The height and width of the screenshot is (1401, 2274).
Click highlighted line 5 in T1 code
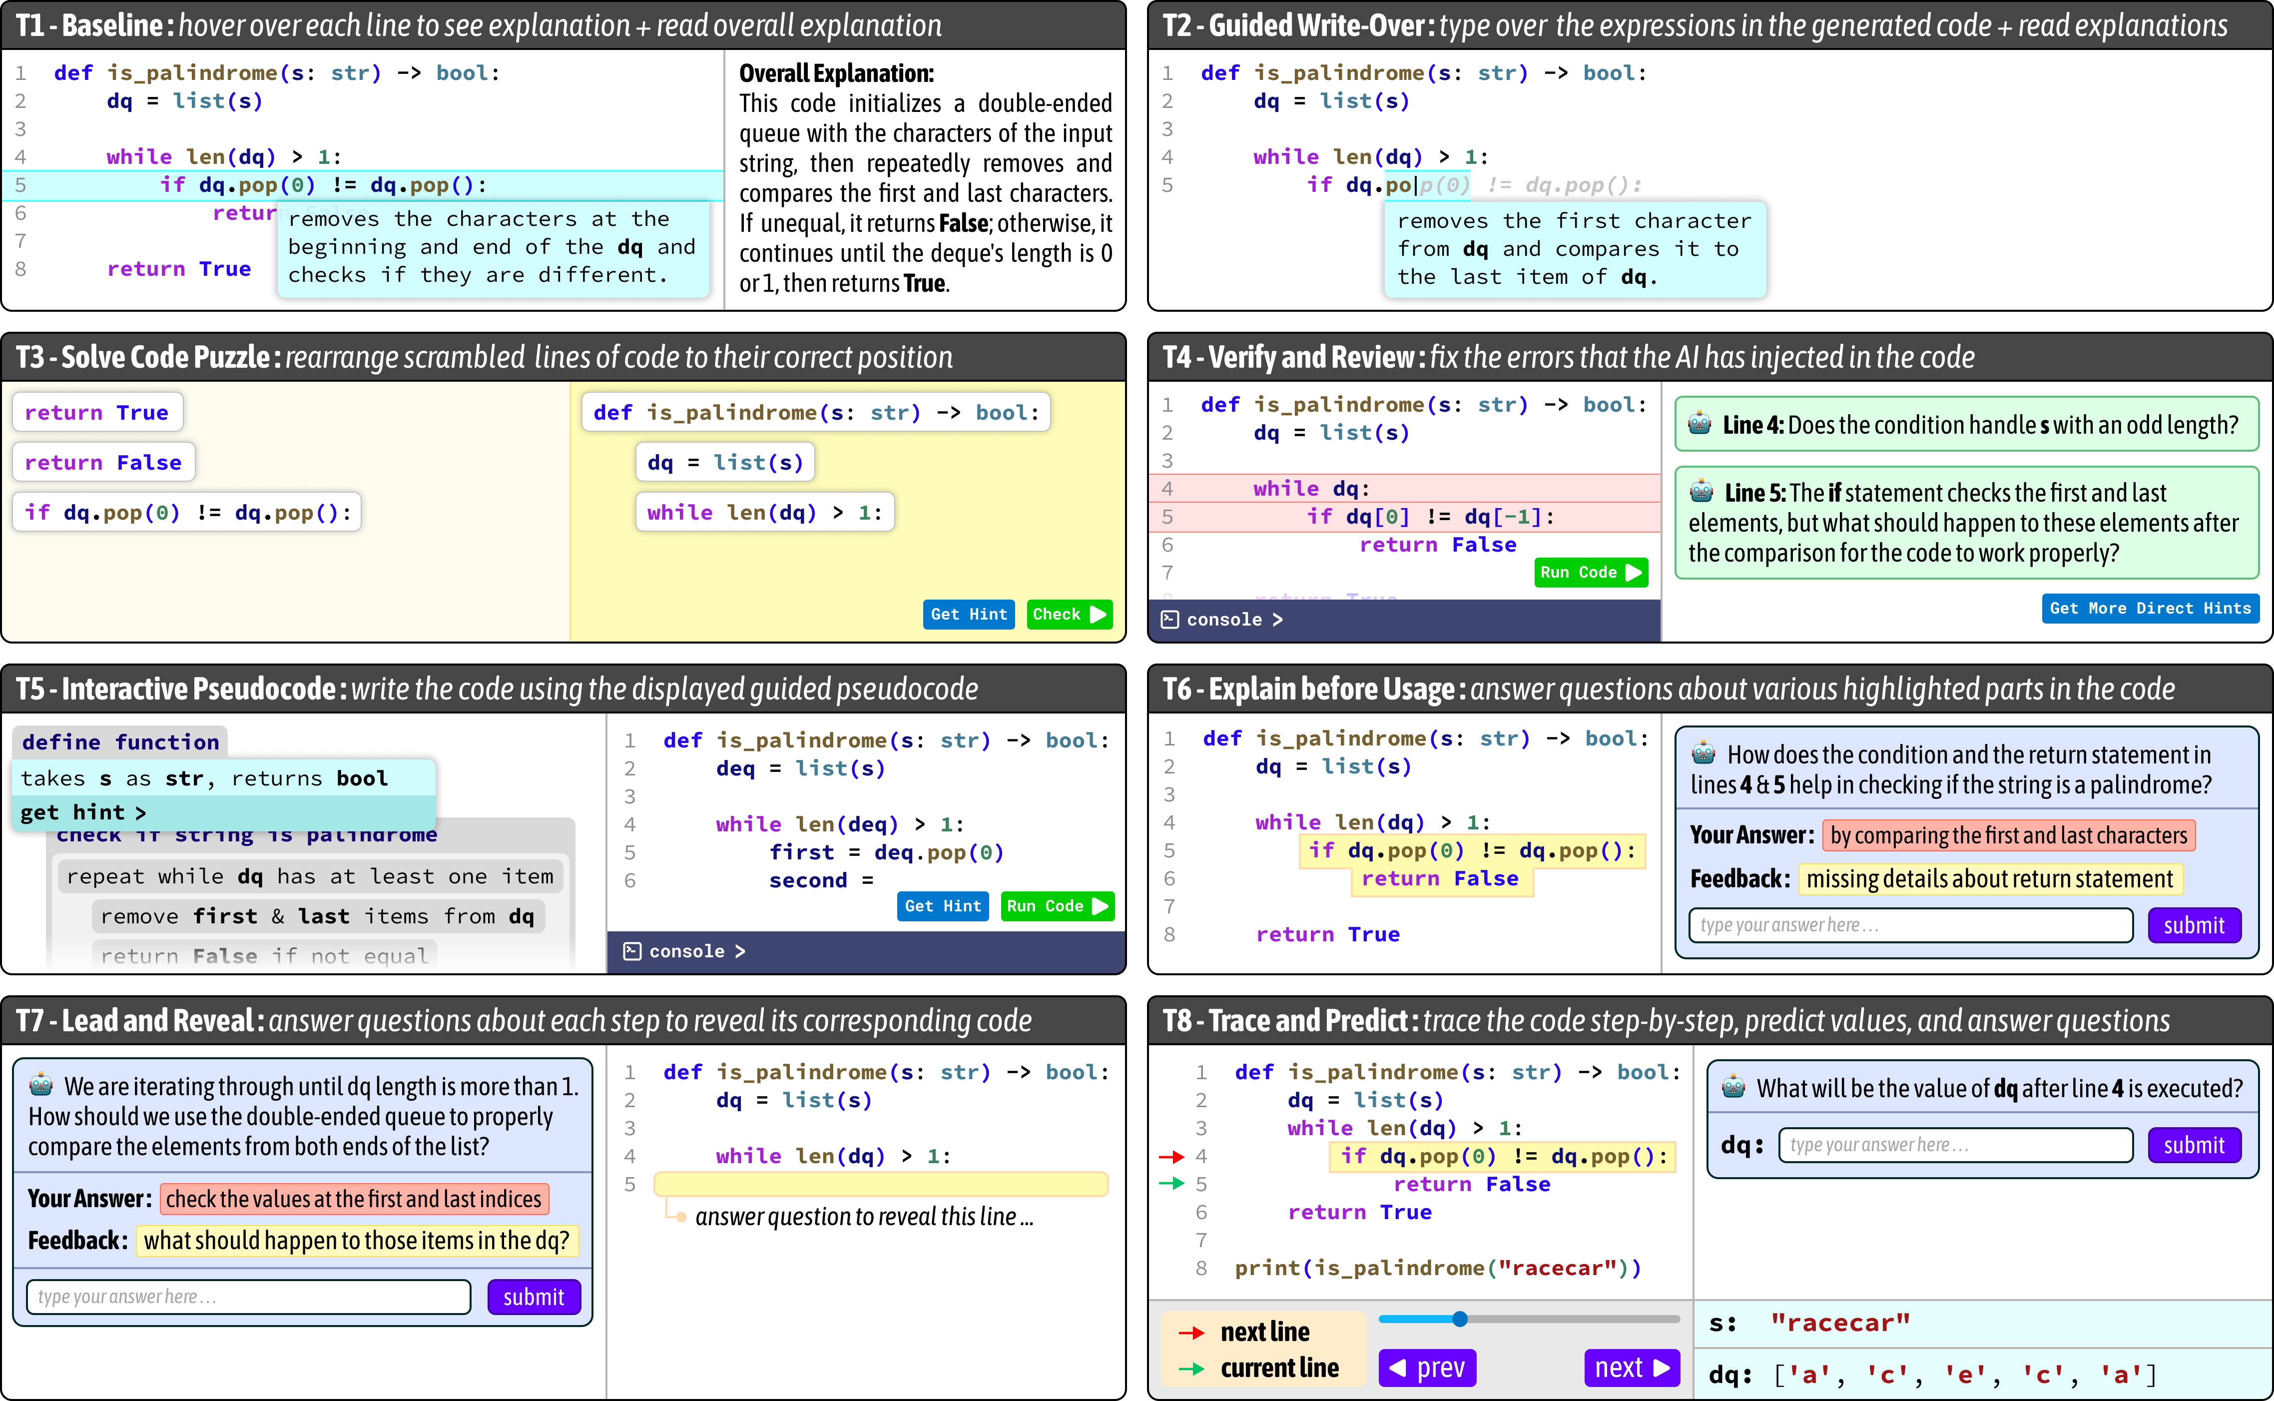tap(363, 185)
